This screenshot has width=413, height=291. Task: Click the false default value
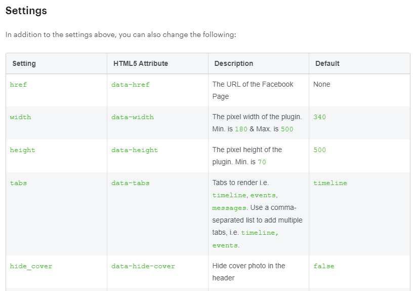324,266
